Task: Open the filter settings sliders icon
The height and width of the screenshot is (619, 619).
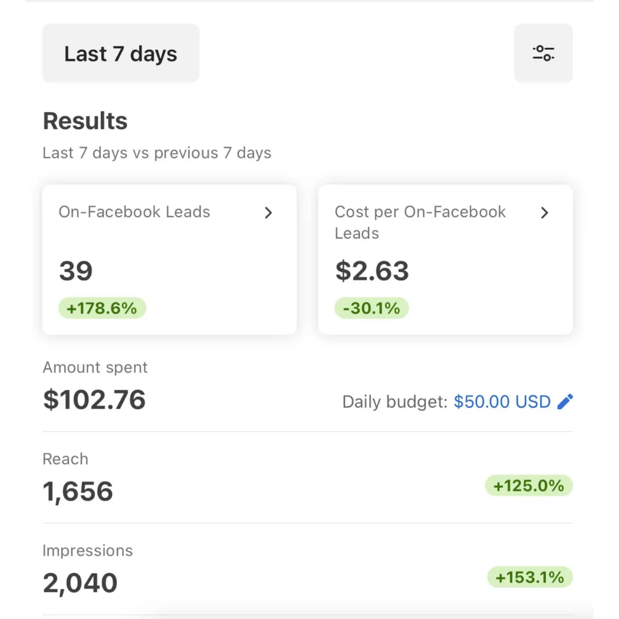Action: 543,53
